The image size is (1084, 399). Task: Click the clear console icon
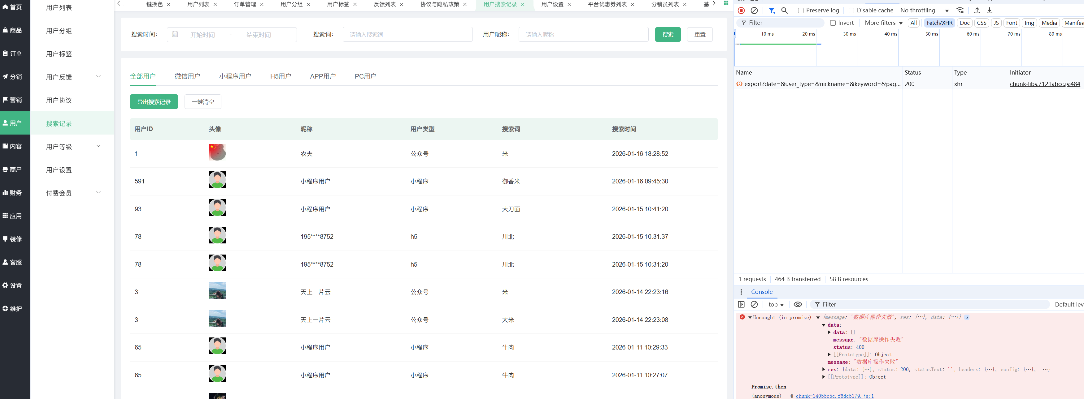coord(754,304)
